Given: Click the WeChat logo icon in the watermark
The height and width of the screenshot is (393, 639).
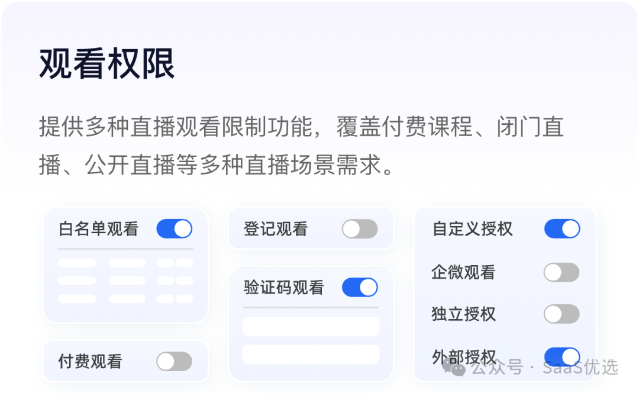Looking at the screenshot, I should 454,368.
